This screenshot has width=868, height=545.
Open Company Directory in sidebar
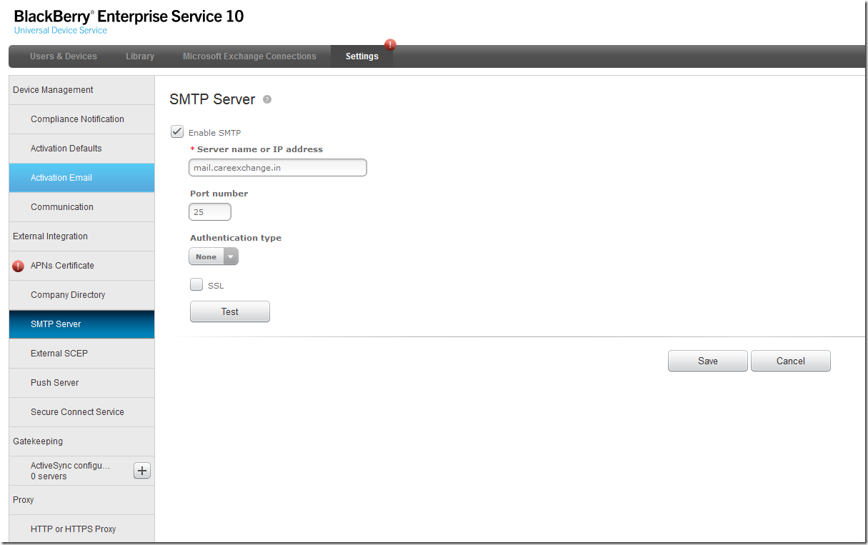click(81, 295)
